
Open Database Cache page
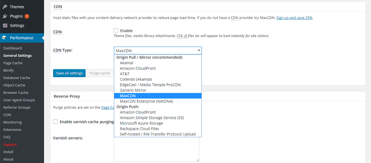click(17, 78)
